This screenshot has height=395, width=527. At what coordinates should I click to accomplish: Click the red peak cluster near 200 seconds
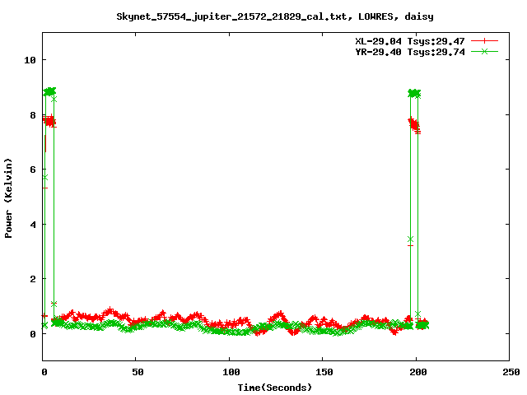pyautogui.click(x=413, y=124)
